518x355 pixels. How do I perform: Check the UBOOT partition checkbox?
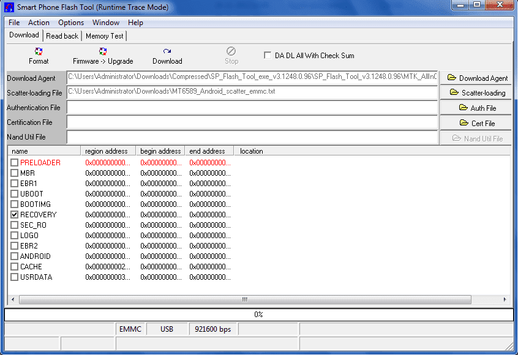pos(14,193)
